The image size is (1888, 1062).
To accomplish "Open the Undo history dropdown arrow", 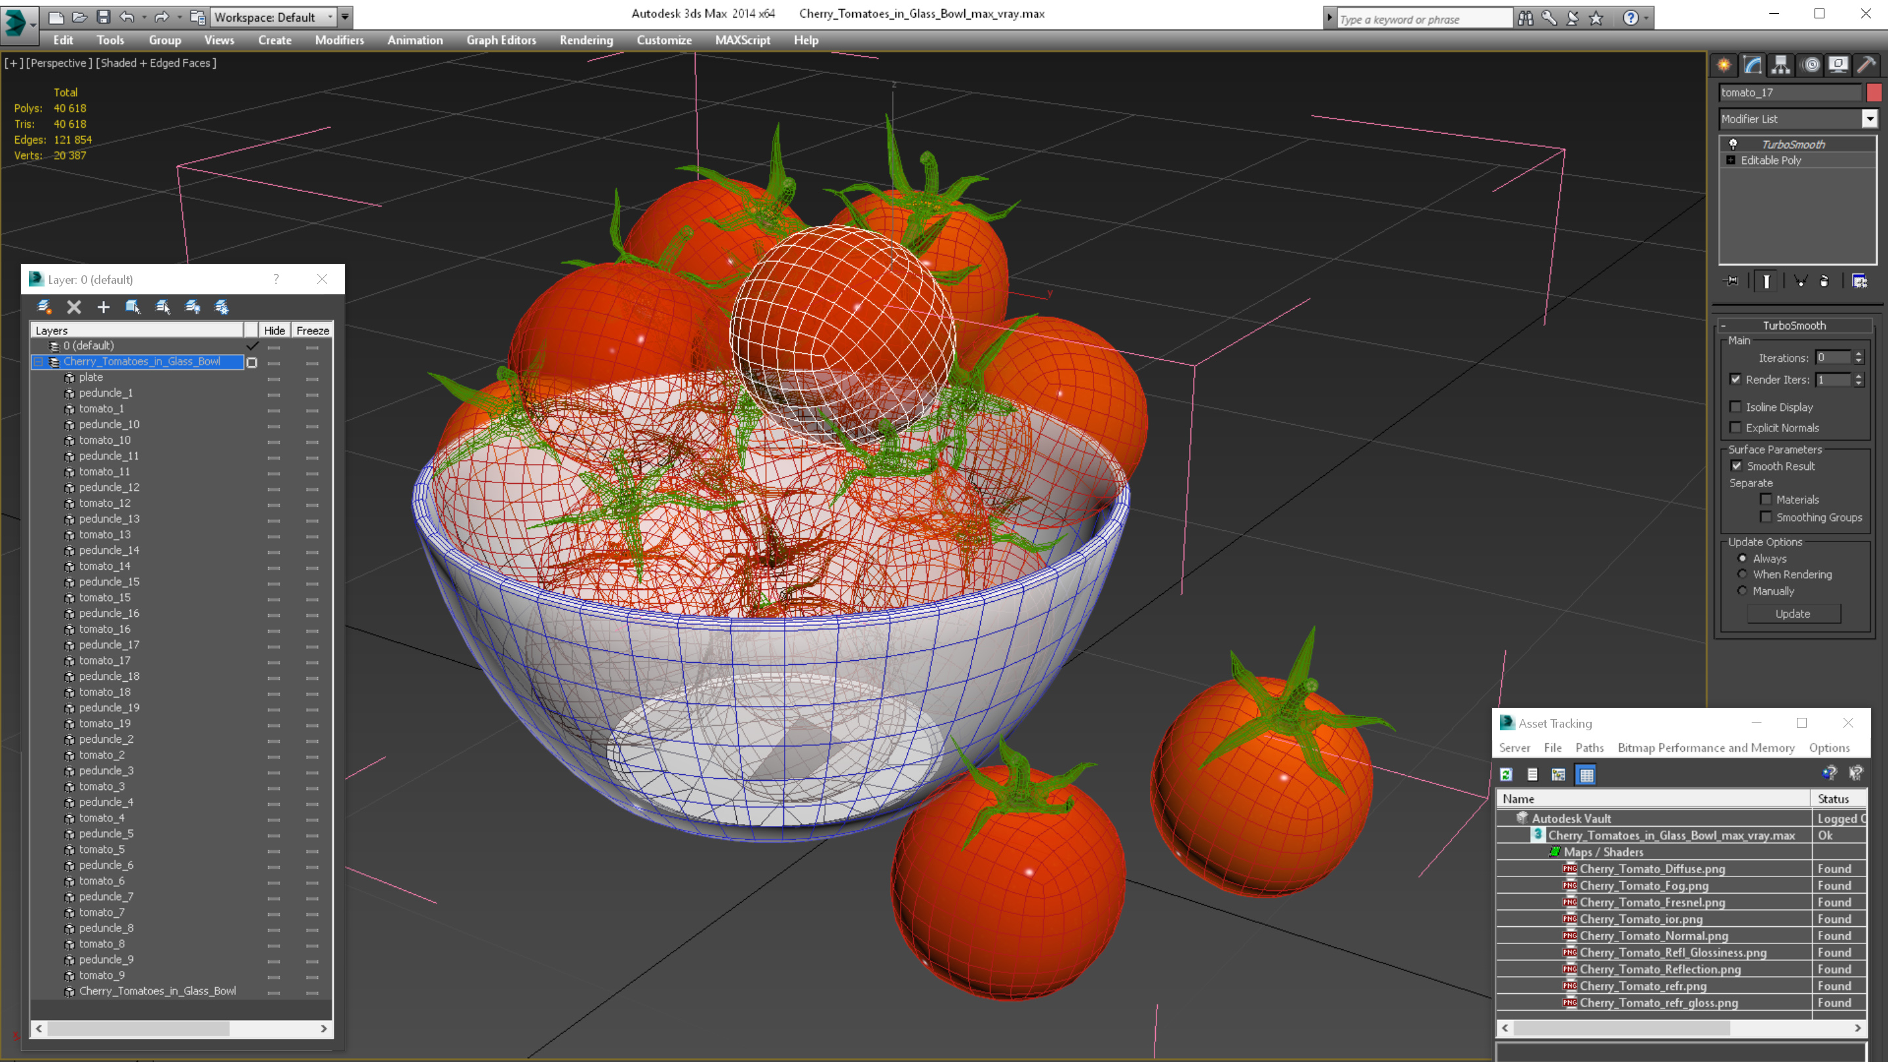I will 144,17.
